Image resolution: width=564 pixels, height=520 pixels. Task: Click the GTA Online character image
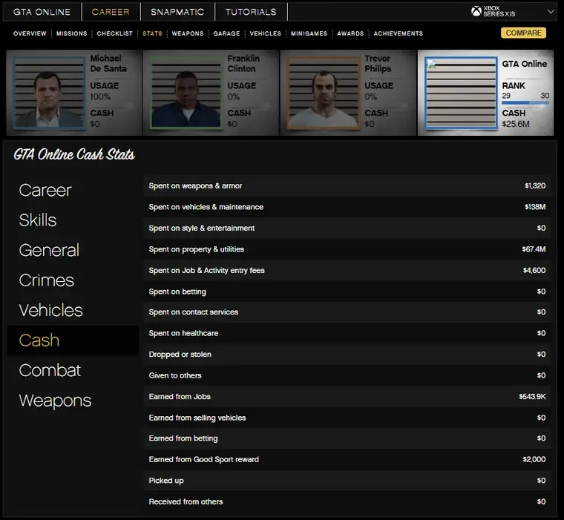click(x=459, y=93)
